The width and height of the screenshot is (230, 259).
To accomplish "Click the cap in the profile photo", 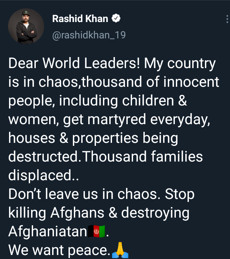I will tap(26, 13).
